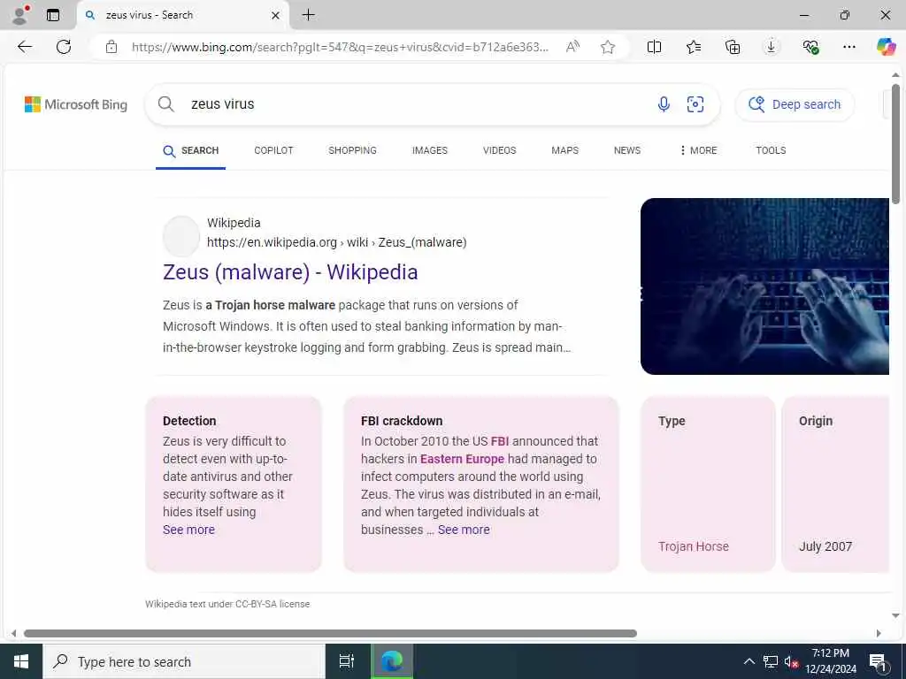Viewport: 906px width, 679px height.
Task: Open the tab actions menu icon
Action: pos(53,15)
